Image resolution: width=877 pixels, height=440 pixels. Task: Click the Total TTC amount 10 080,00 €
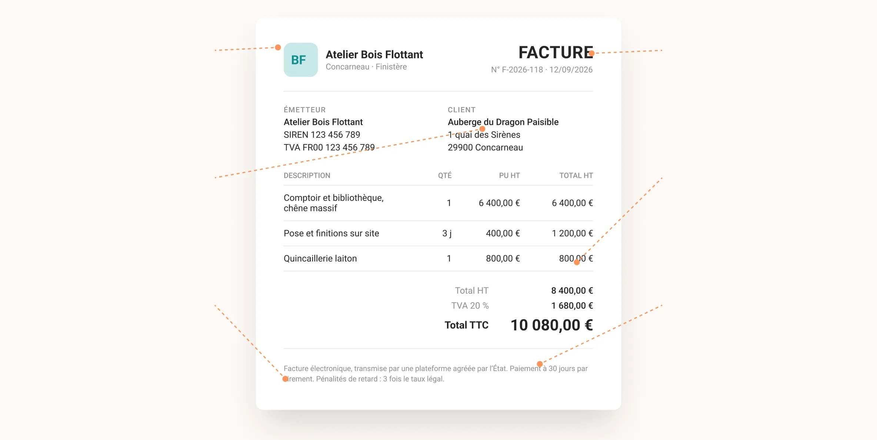[551, 325]
